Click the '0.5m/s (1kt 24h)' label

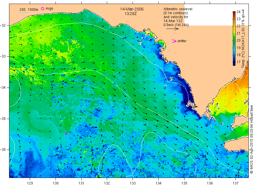coord(176,25)
